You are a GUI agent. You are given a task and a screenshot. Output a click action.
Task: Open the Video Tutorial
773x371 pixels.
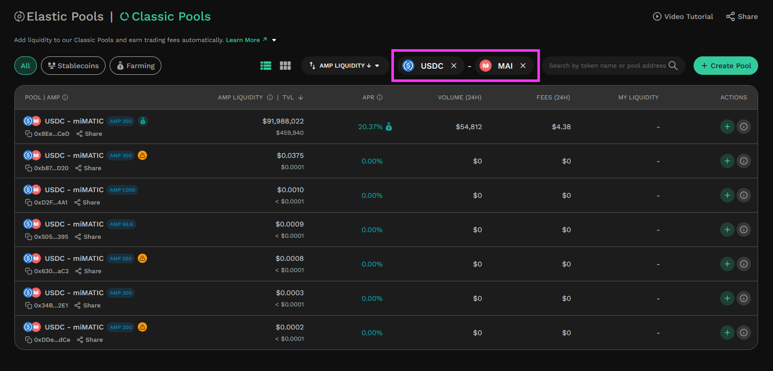click(683, 16)
